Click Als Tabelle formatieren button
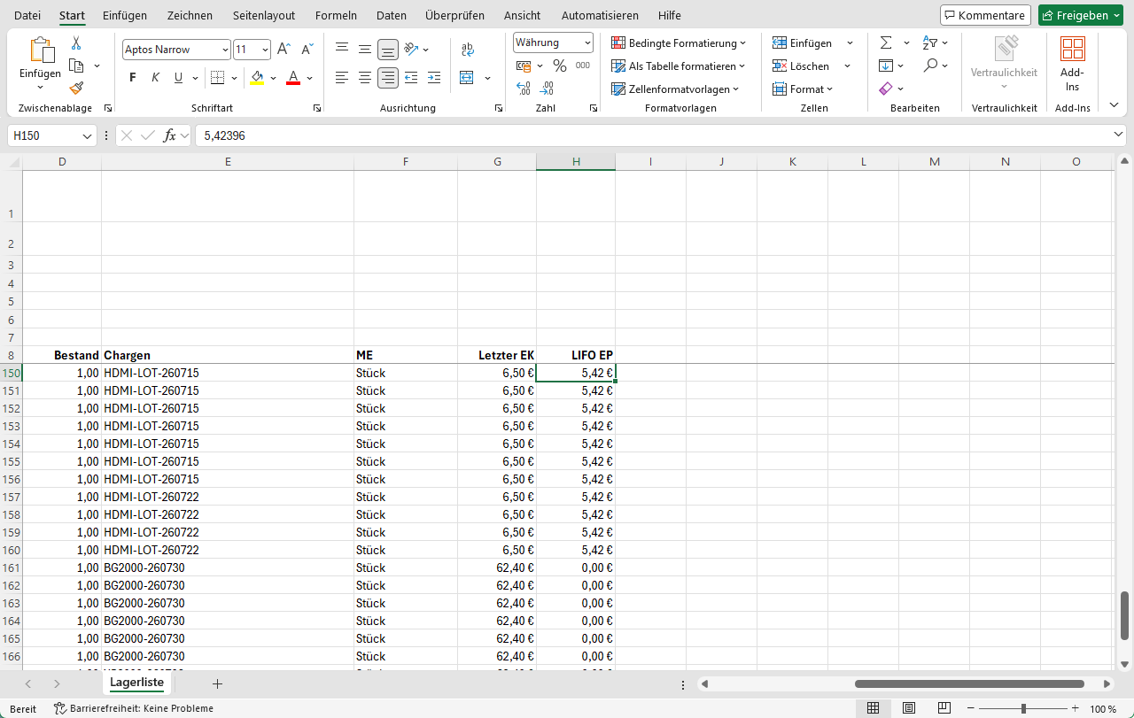This screenshot has width=1134, height=718. [x=679, y=66]
